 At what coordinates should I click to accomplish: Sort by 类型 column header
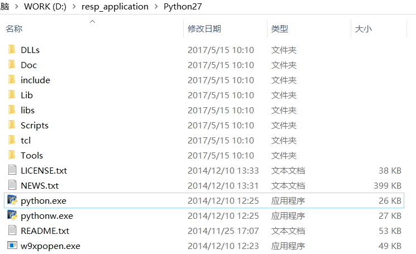coord(280,28)
